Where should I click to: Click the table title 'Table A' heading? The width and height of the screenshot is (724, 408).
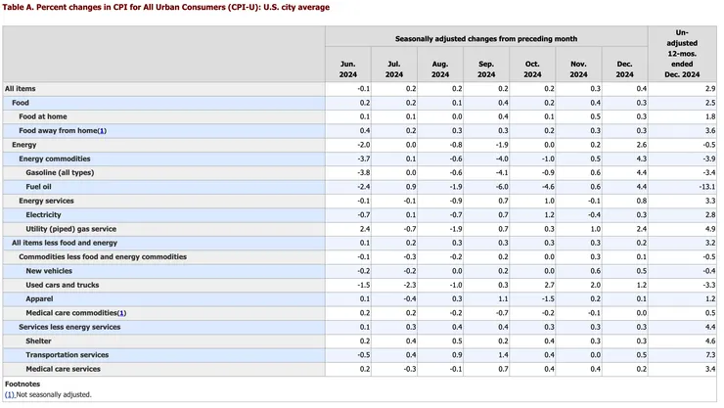pyautogui.click(x=166, y=8)
